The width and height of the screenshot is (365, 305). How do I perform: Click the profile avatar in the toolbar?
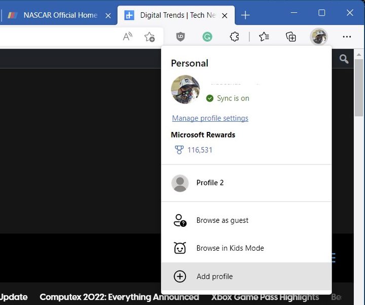(319, 37)
